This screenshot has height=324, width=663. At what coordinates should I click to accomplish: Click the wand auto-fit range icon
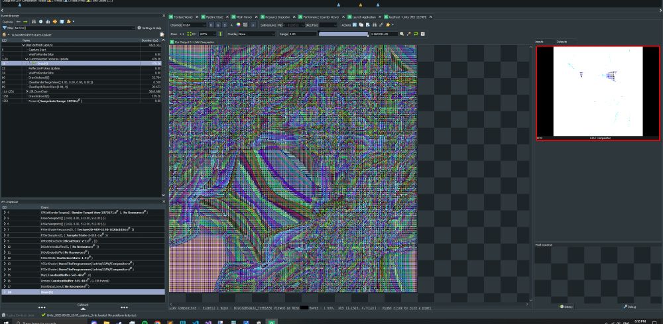tap(409, 34)
